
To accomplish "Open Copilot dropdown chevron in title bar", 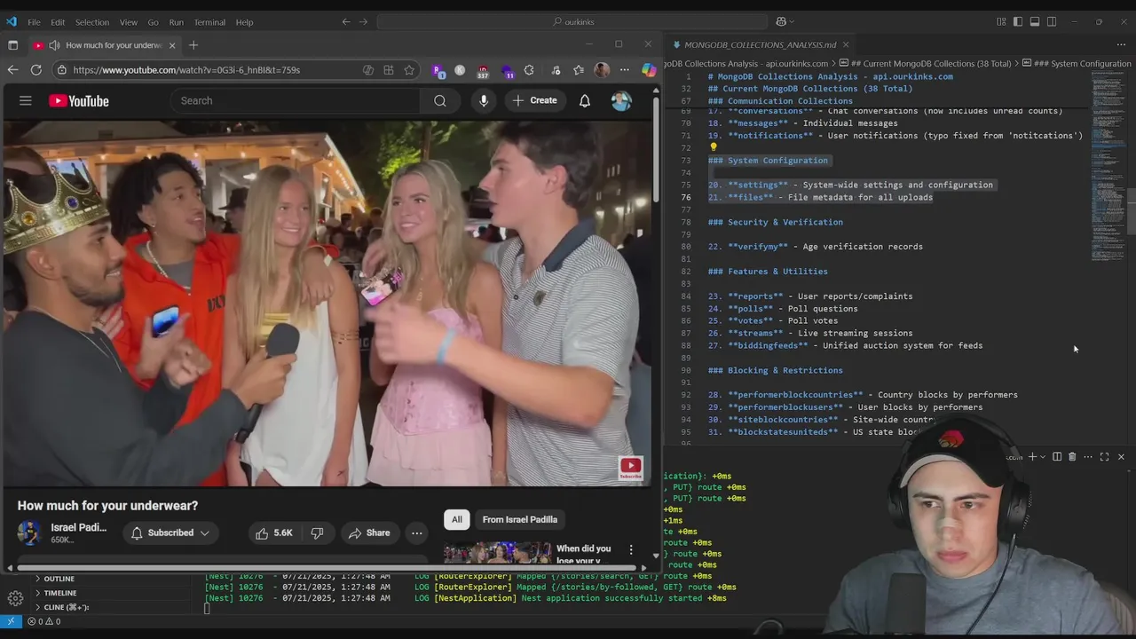I will (x=792, y=21).
